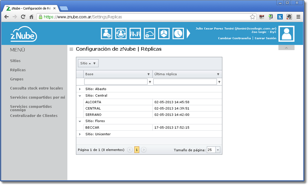Expand the Sitio: Abasto group
Screen dimensions: 308x185
pyautogui.click(x=80, y=89)
